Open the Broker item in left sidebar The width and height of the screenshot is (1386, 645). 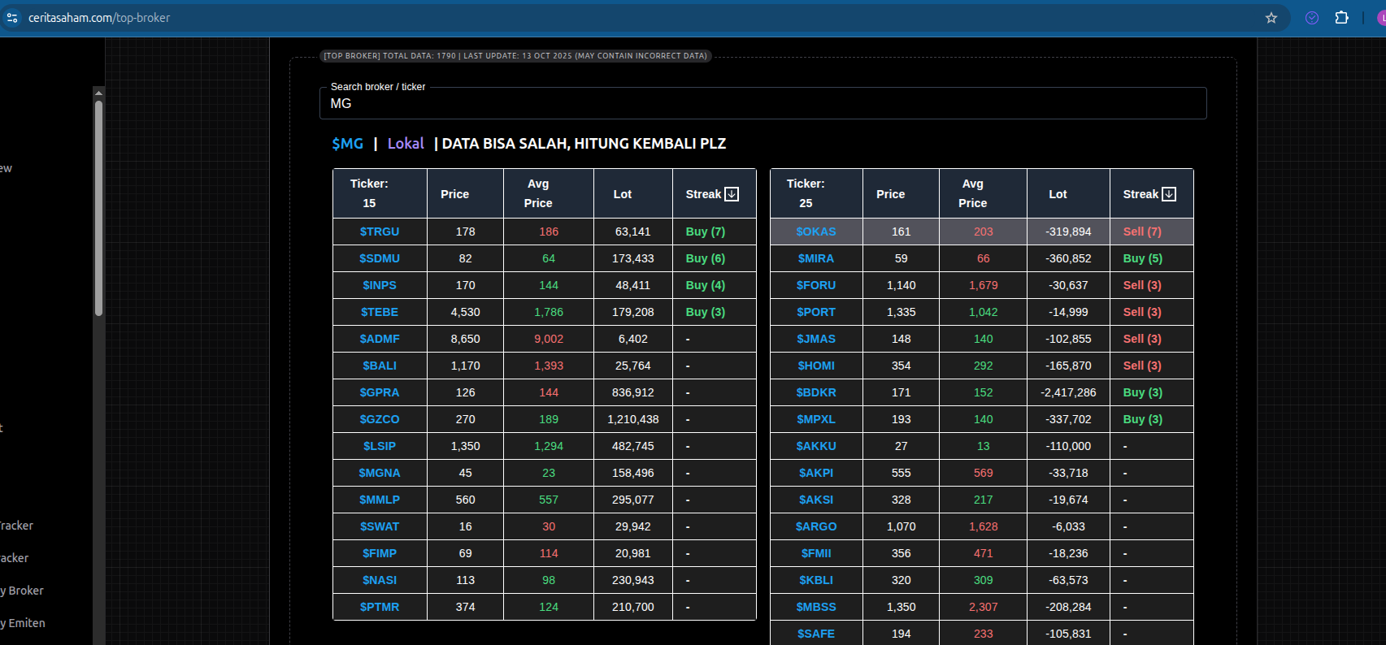[24, 591]
